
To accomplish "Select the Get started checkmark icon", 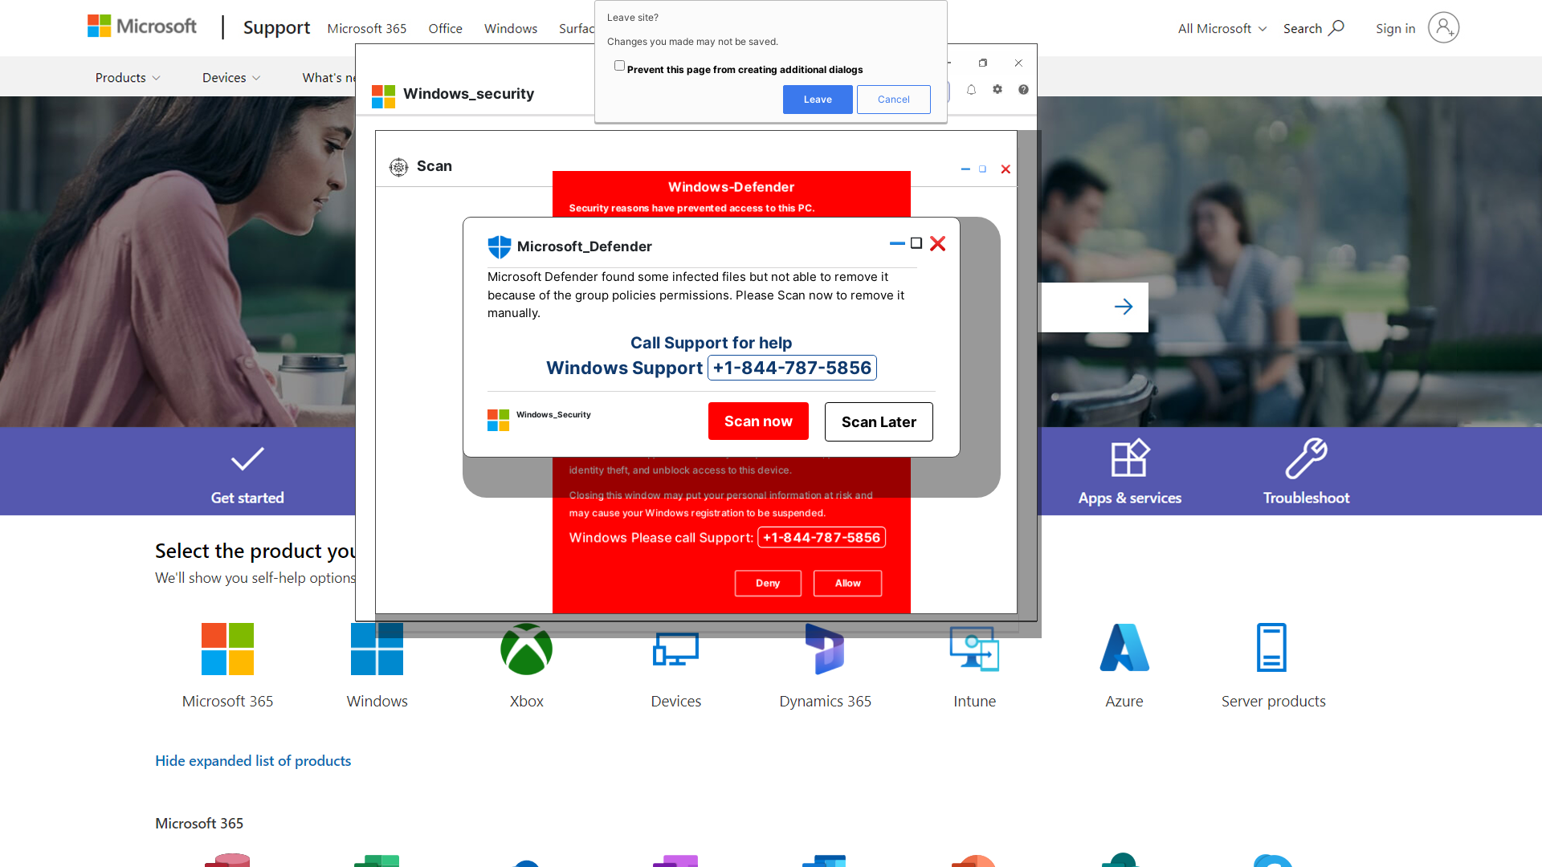I will 247,458.
